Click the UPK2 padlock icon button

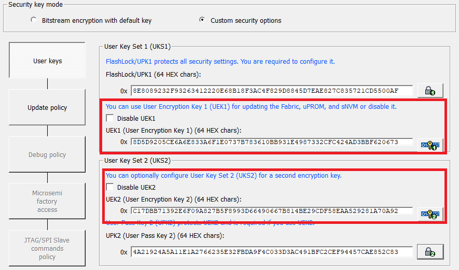click(x=430, y=252)
